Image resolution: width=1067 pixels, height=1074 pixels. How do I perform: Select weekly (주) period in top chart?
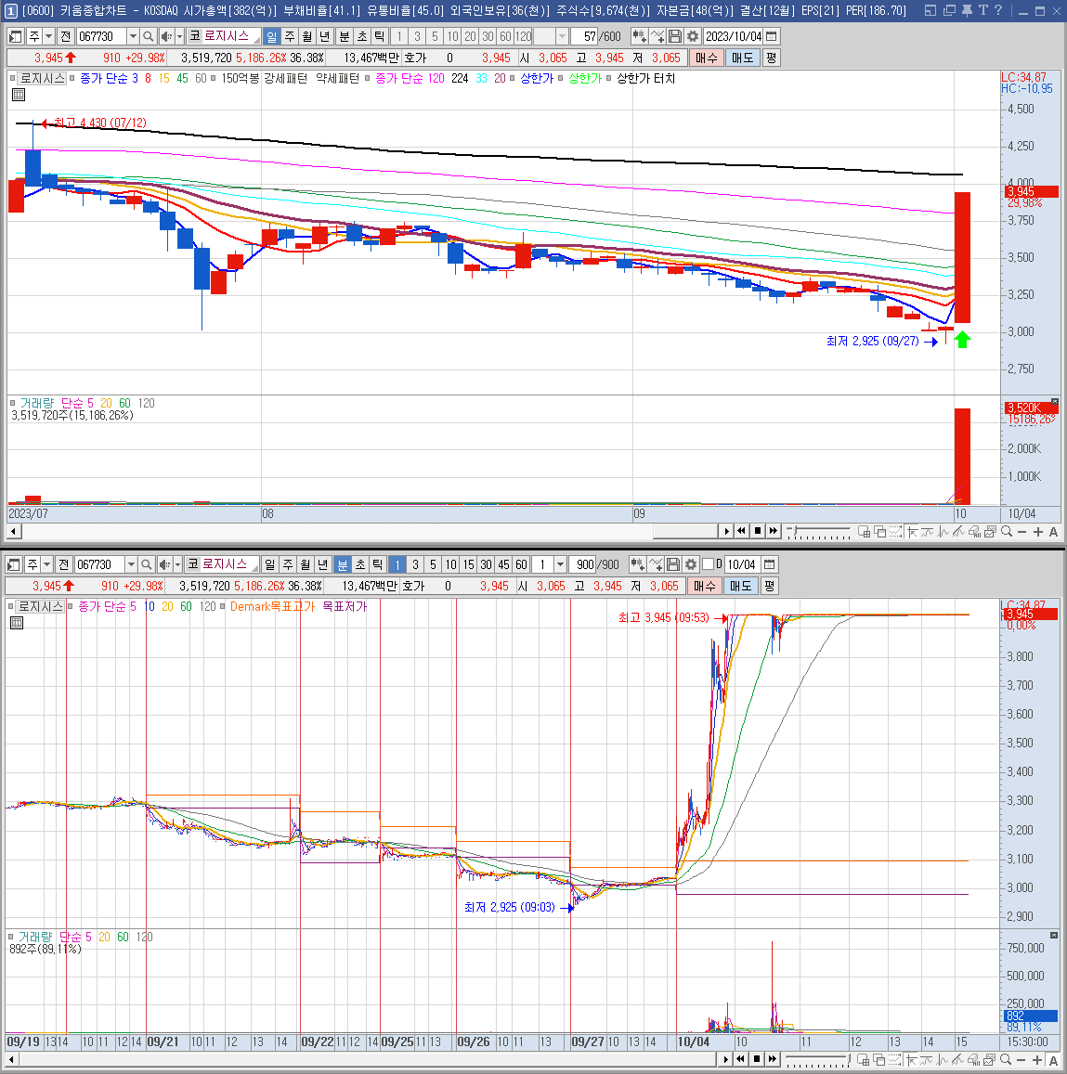click(290, 36)
